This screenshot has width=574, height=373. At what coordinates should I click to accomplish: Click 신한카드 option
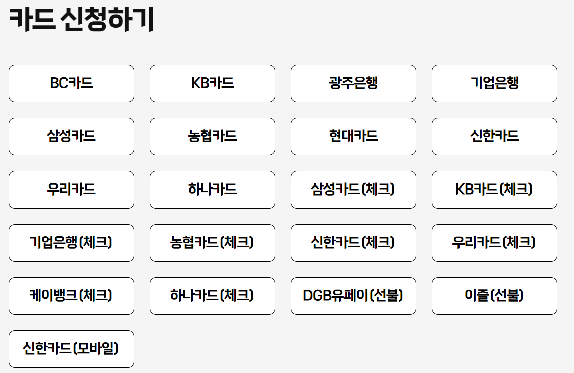click(494, 137)
